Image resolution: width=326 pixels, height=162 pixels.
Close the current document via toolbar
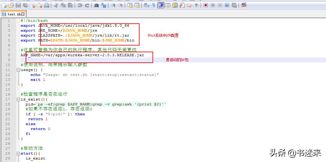tap(32, 5)
